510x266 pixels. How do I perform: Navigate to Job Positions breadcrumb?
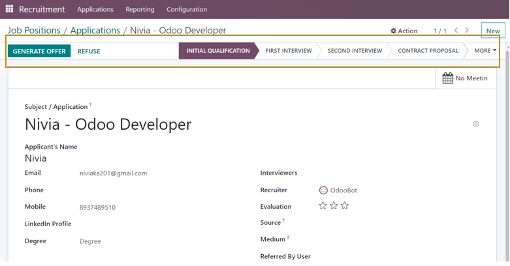coord(34,31)
